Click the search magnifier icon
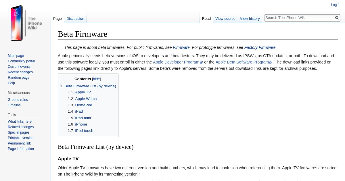Viewport: 345px width, 181px height. point(337,18)
